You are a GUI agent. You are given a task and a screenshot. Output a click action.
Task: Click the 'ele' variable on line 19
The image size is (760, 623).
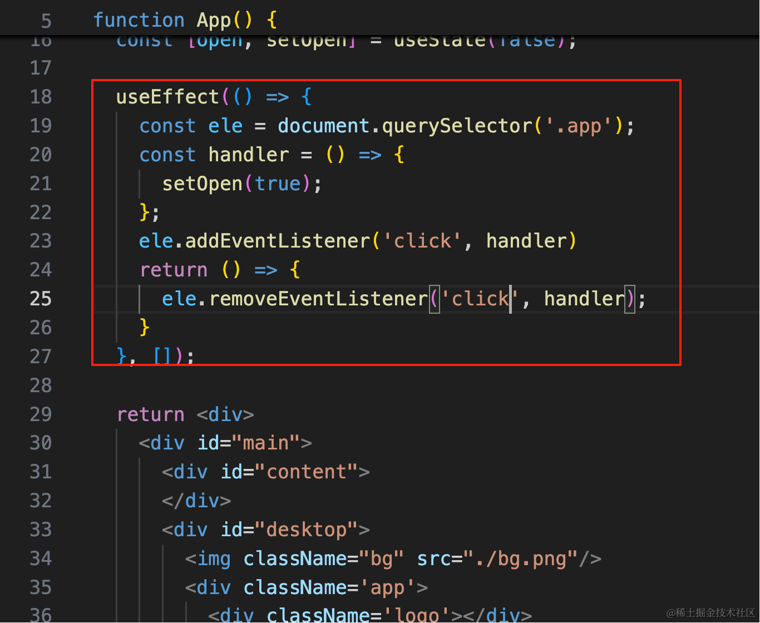click(225, 126)
